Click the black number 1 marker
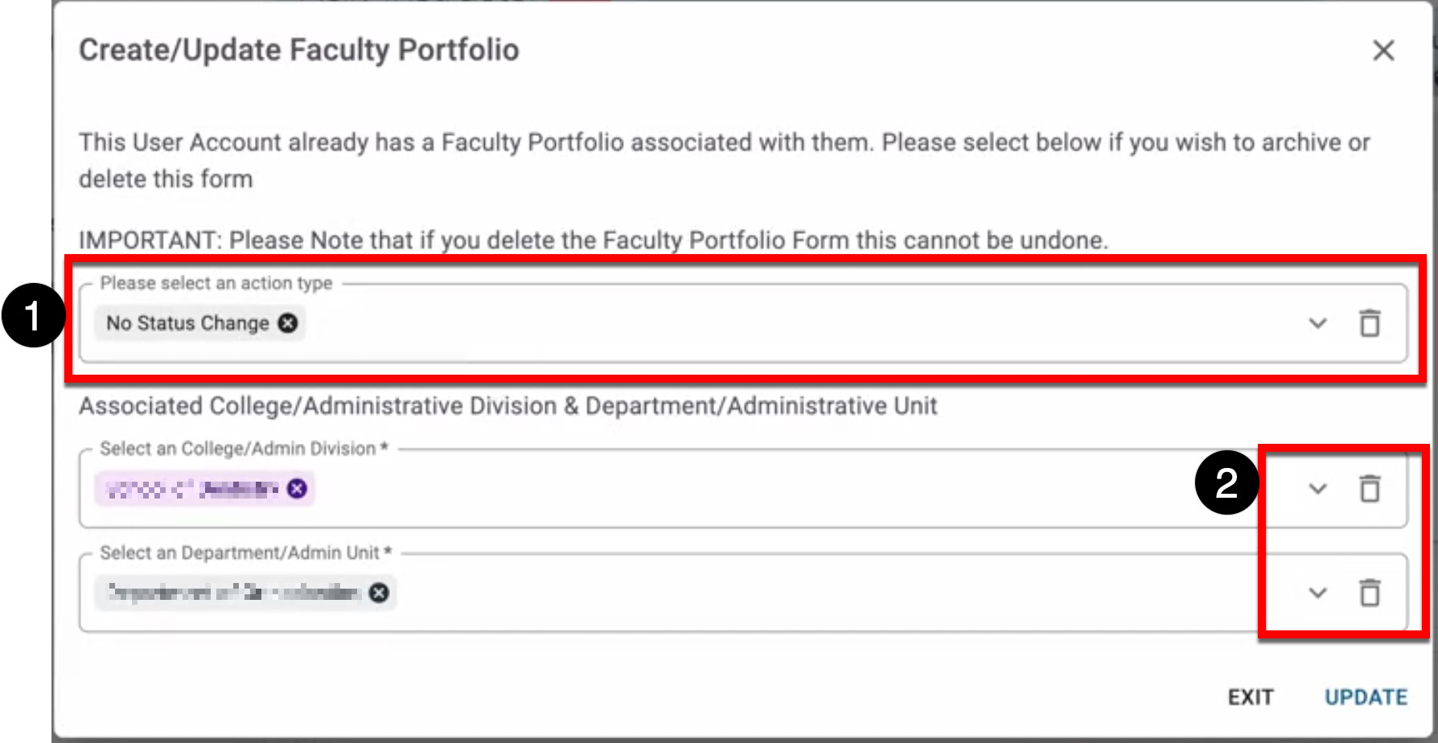The image size is (1438, 743). click(x=32, y=316)
